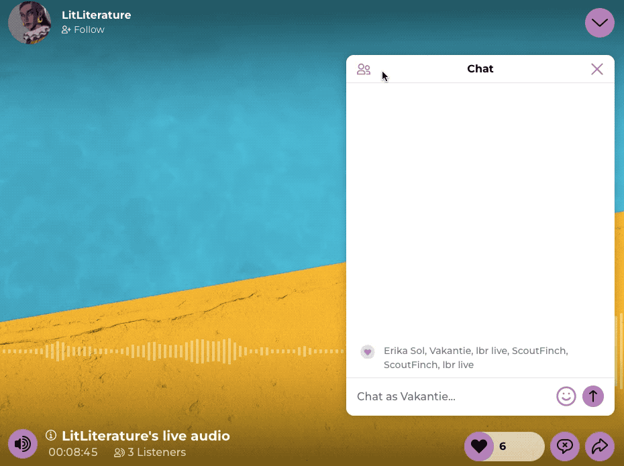
Task: Like the live audio with the heart button
Action: pos(479,446)
